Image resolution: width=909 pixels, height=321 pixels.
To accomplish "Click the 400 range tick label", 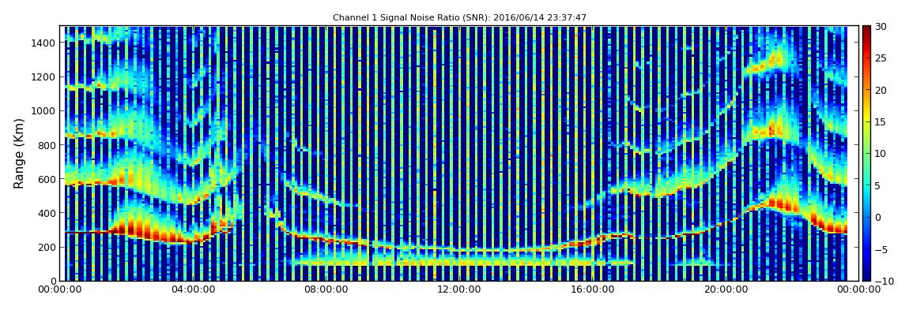I will click(x=47, y=214).
